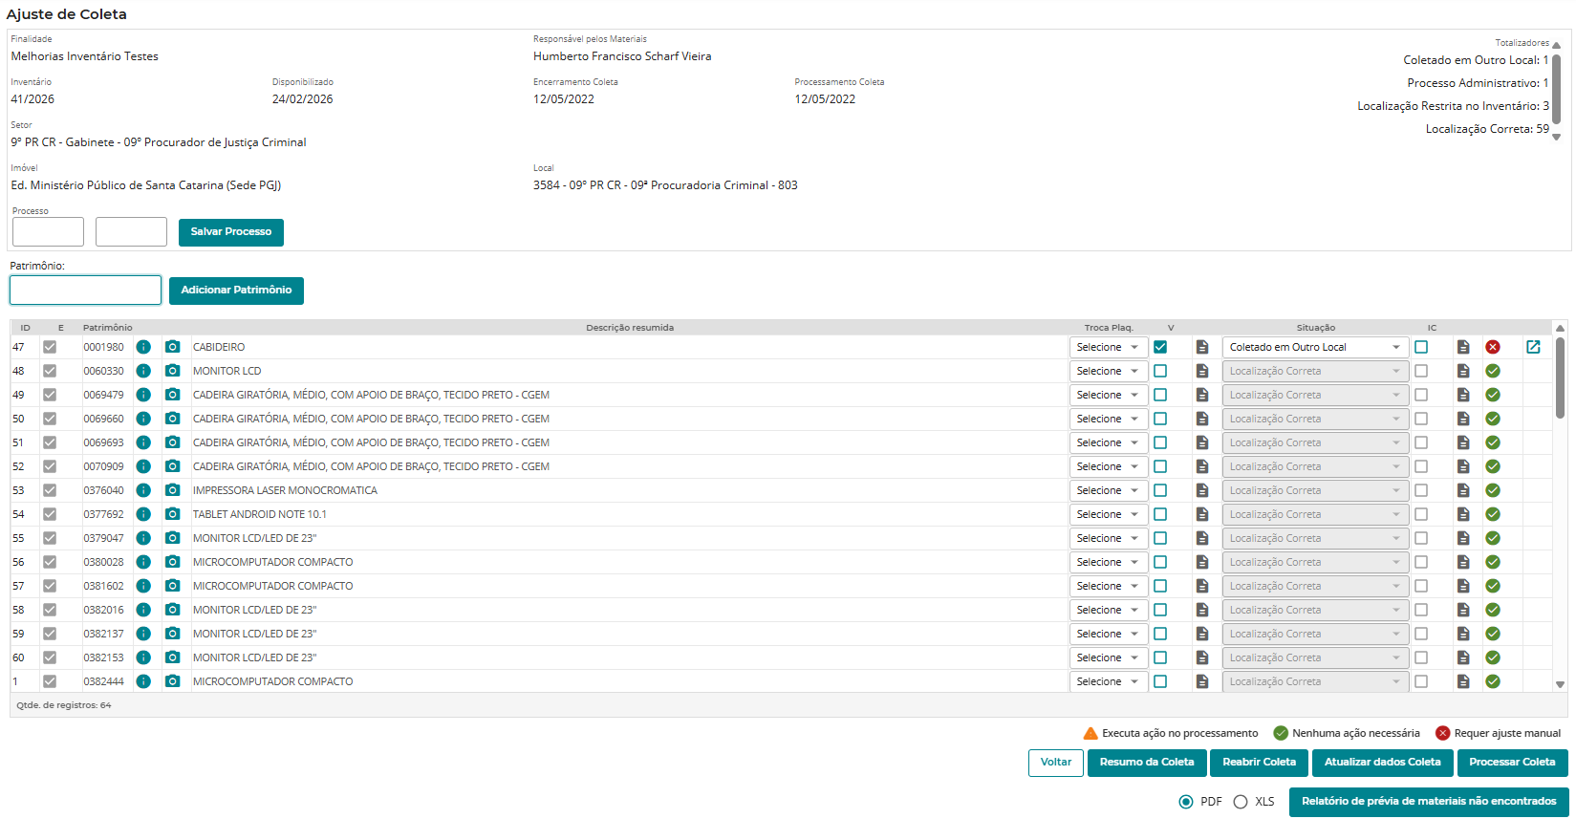Viewport: 1576px width, 819px height.
Task: Open document icon beside IMPRESSORA LASER MONOCROMATICA situação
Action: (x=1463, y=490)
